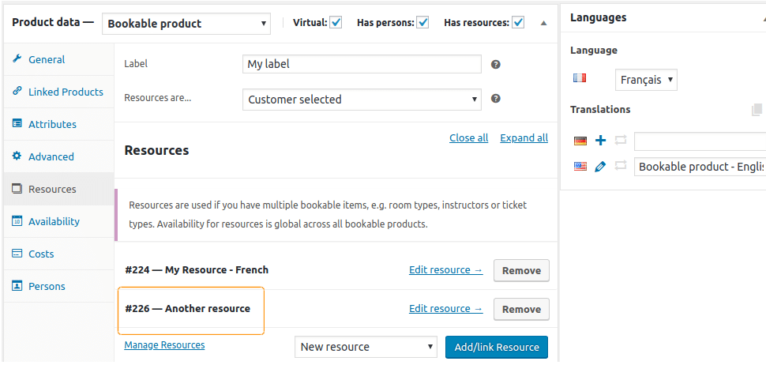The height and width of the screenshot is (365, 766).
Task: Click the US flag icon in Translations
Action: pyautogui.click(x=580, y=167)
